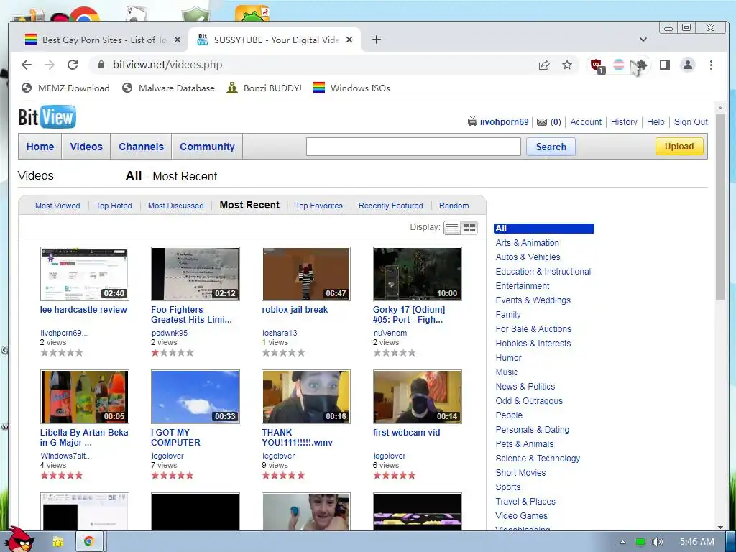This screenshot has height=552, width=736.
Task: Click the page vertical scrollbar
Action: coord(720,206)
